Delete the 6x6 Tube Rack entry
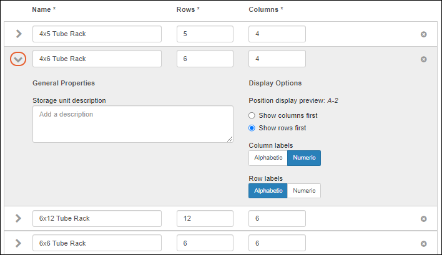This screenshot has height=255, width=442. coord(423,244)
